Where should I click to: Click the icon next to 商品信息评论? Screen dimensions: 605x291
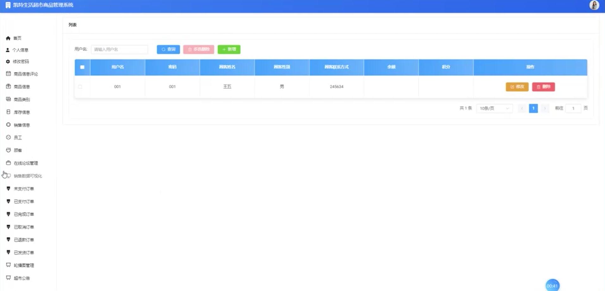[x=9, y=74]
